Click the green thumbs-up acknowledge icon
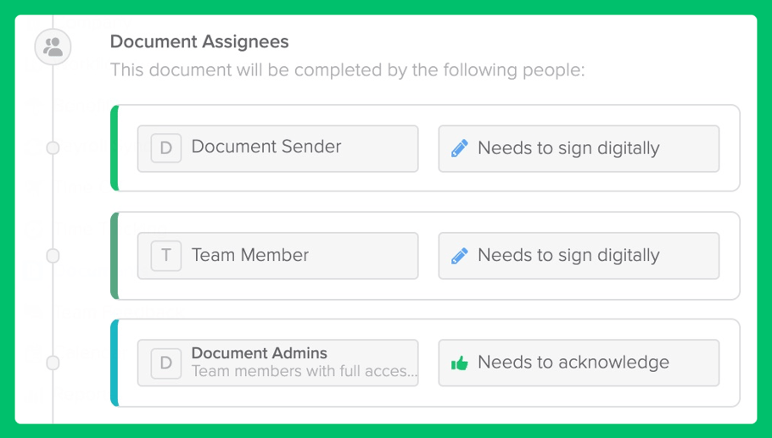772x438 pixels. [459, 363]
